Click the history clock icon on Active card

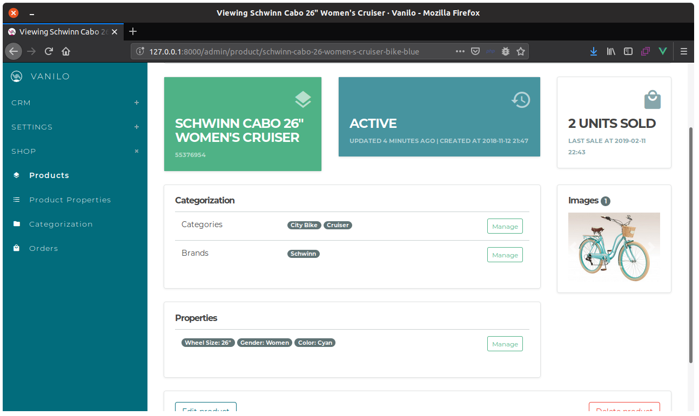click(521, 99)
